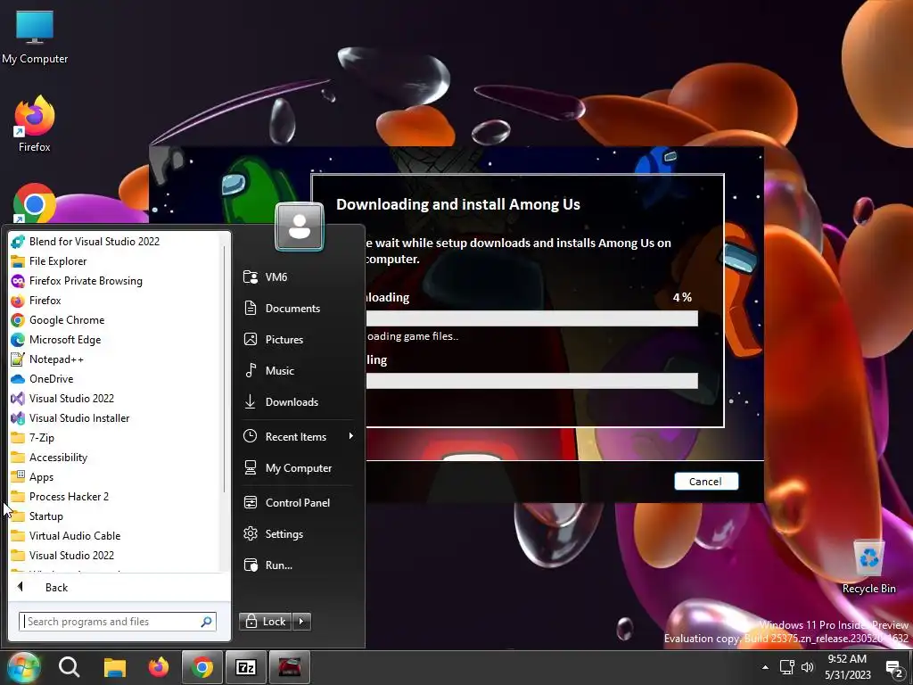This screenshot has width=913, height=685.
Task: Select the Firefox desktop shortcut
Action: coord(35,124)
